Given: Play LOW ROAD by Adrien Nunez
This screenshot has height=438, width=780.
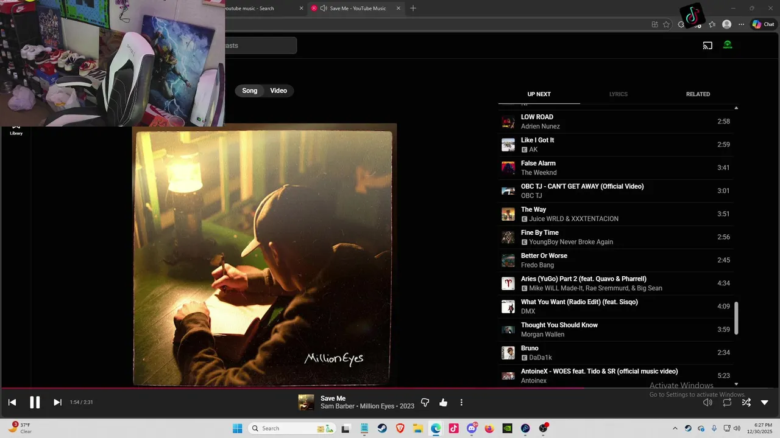Looking at the screenshot, I should point(615,122).
